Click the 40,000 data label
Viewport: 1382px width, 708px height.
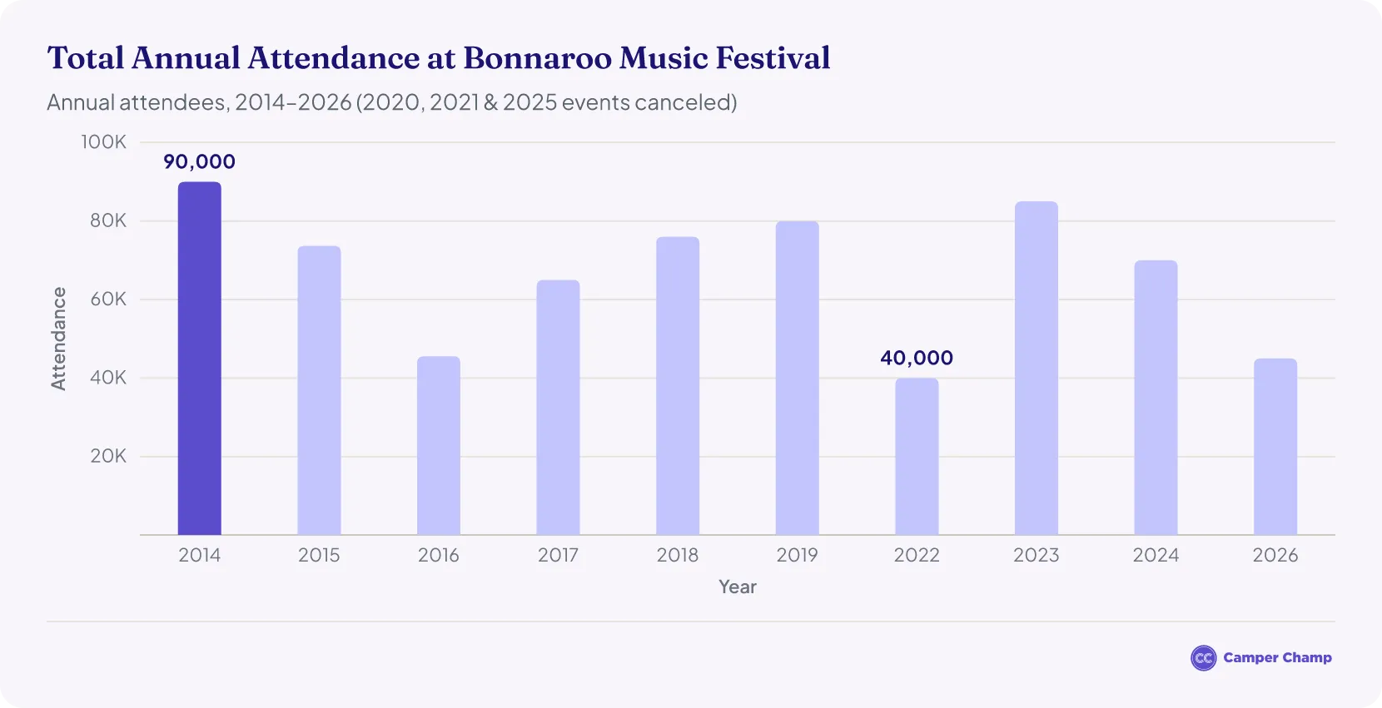pos(917,358)
